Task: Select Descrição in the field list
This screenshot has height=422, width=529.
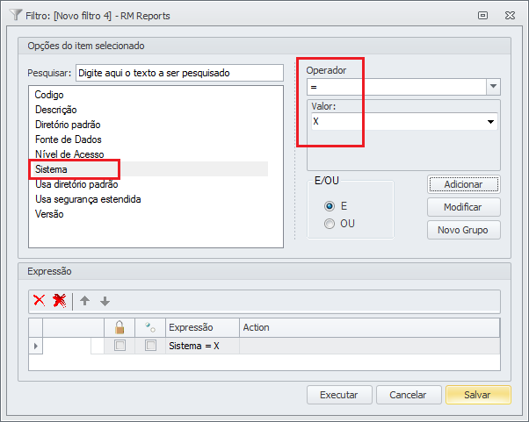Action: (56, 110)
